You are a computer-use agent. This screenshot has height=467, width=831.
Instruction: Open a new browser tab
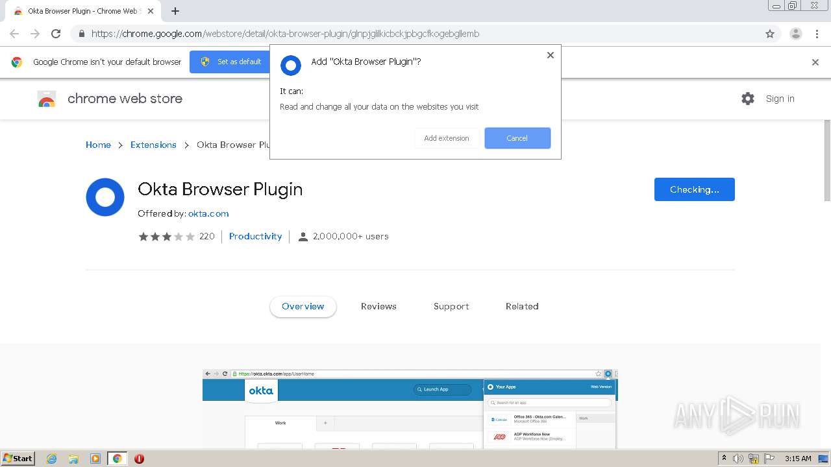point(175,11)
